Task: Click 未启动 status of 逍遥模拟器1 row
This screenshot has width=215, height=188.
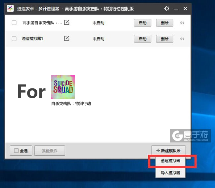Action: [x=98, y=39]
